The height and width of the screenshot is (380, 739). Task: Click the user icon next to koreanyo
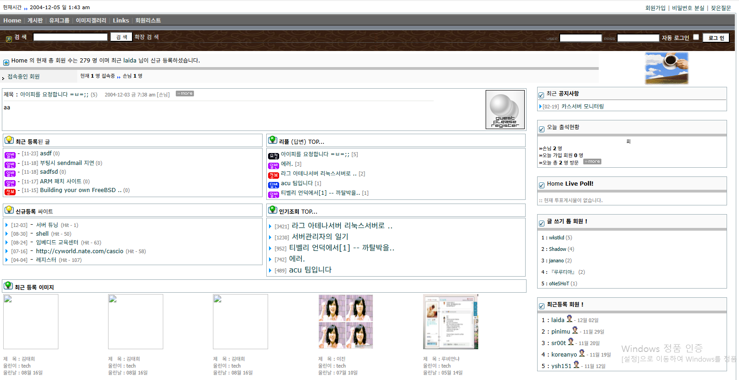tap(582, 353)
